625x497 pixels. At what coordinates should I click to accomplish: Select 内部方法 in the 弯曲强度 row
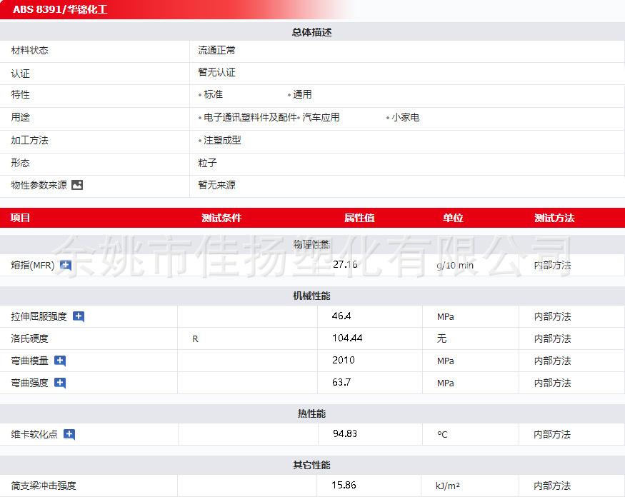coord(552,383)
